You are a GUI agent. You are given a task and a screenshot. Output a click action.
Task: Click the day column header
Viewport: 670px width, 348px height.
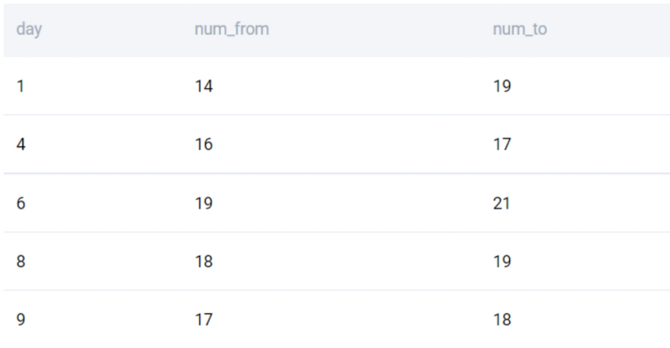(29, 29)
